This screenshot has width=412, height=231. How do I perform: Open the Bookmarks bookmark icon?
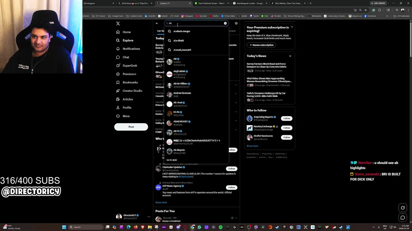(118, 82)
